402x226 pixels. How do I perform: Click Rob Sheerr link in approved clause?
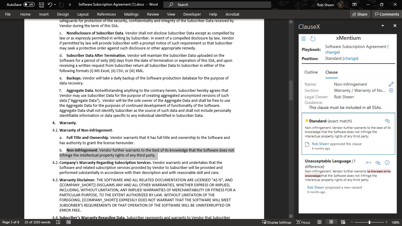coord(320,144)
